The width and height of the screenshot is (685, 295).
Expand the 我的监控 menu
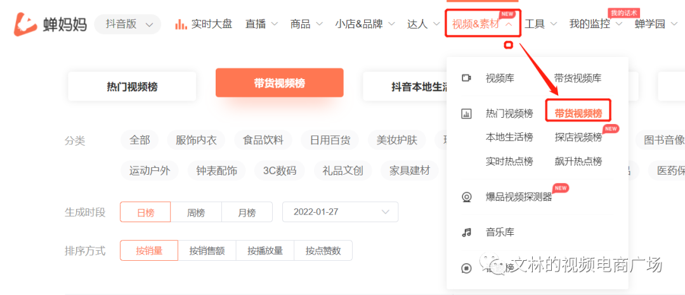coord(596,25)
